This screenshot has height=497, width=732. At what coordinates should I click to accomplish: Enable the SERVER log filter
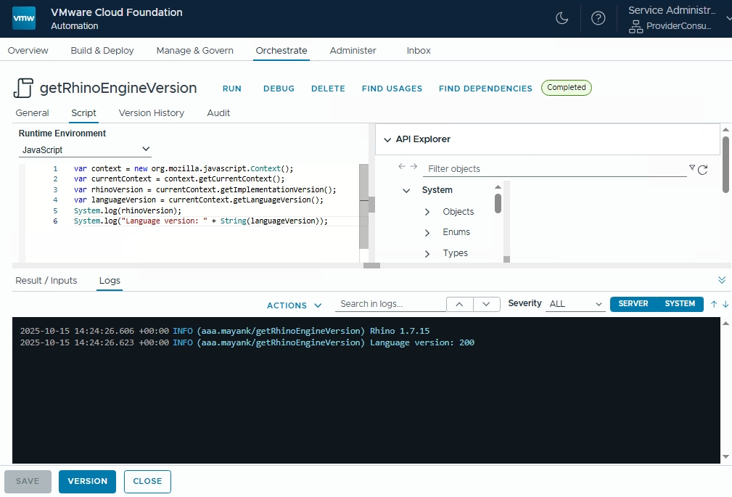click(635, 304)
